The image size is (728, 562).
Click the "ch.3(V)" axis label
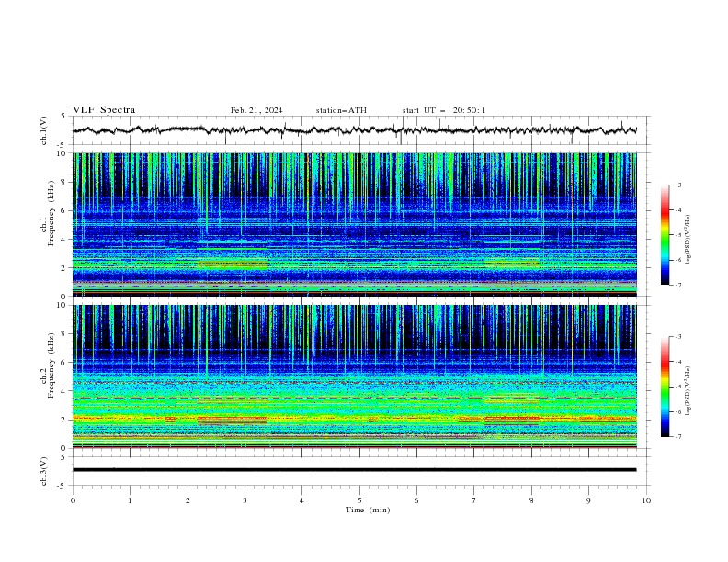coord(44,471)
